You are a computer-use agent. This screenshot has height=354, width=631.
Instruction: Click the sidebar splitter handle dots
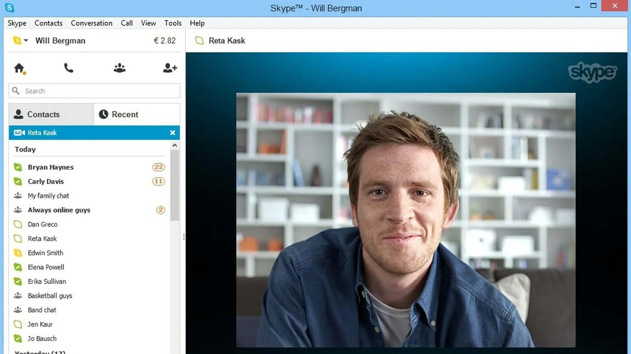pyautogui.click(x=183, y=237)
